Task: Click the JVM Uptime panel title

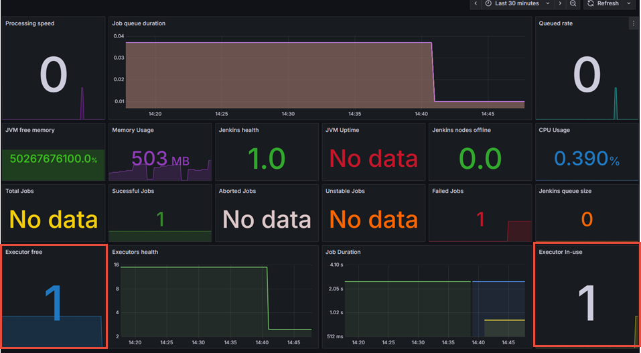Action: 342,130
